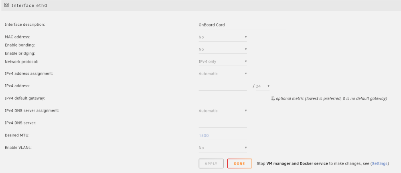Open the IPv4 address assignment dropdown
Screen dimensions: 401x173
pyautogui.click(x=223, y=74)
